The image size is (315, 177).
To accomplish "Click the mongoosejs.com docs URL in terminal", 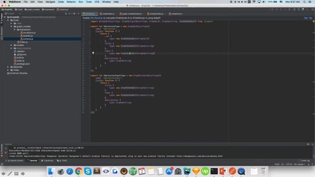I will (199, 156).
